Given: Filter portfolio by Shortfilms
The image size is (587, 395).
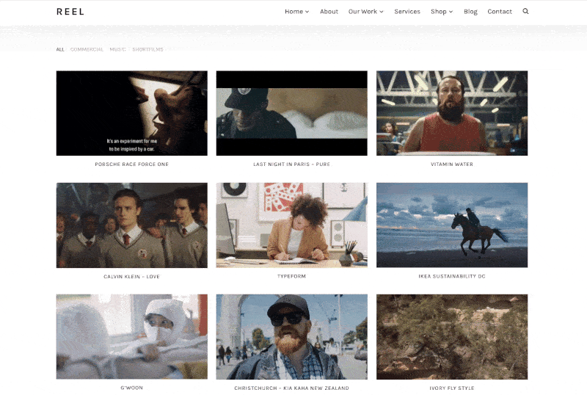Looking at the screenshot, I should (147, 50).
